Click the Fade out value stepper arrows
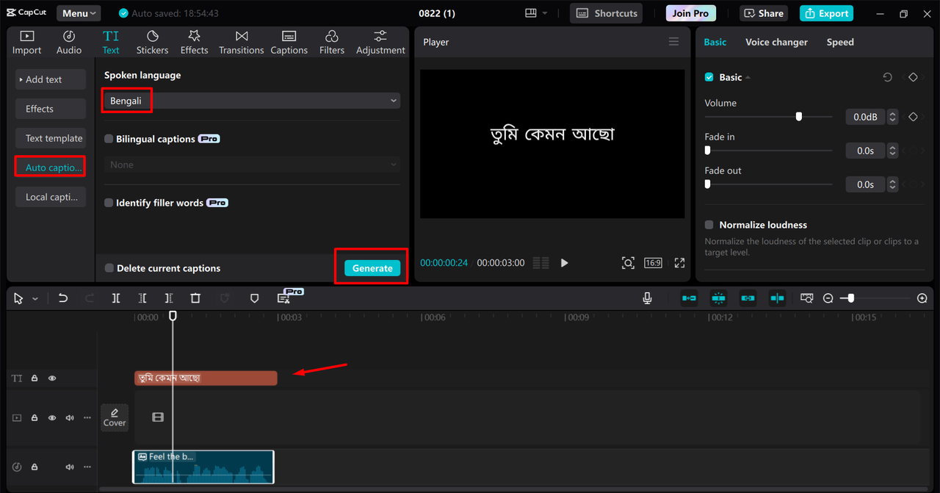 [x=892, y=184]
